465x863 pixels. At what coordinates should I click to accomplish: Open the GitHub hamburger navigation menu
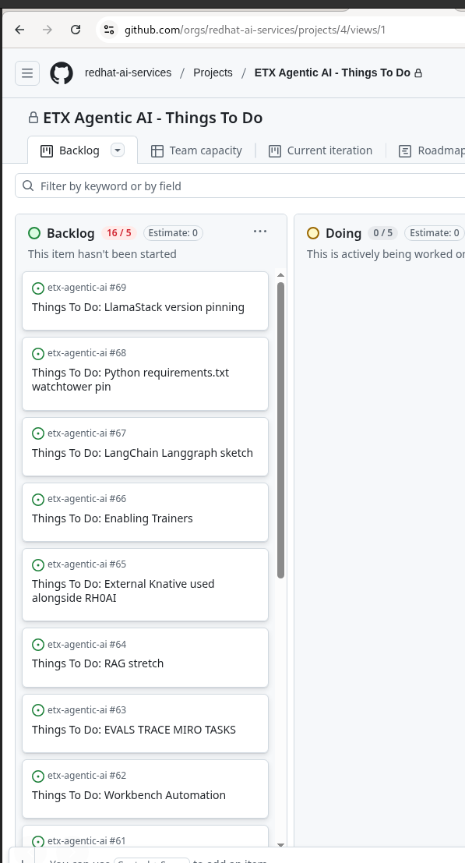(x=27, y=73)
